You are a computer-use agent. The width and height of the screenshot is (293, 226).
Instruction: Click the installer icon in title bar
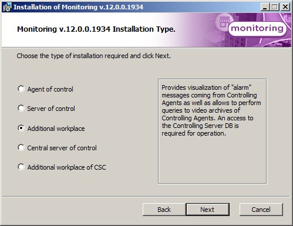[x=7, y=7]
